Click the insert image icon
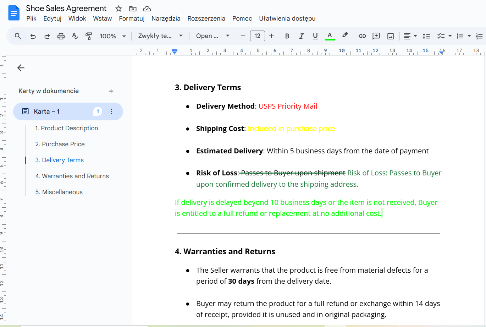The height and width of the screenshot is (327, 486). 391,36
